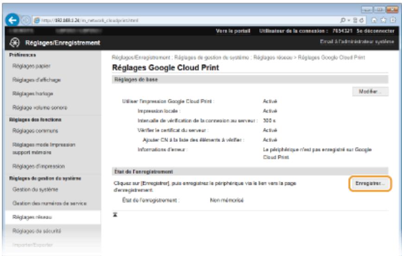This screenshot has height=256, width=402.
Task: Click the address bar URL field
Action: [185, 20]
